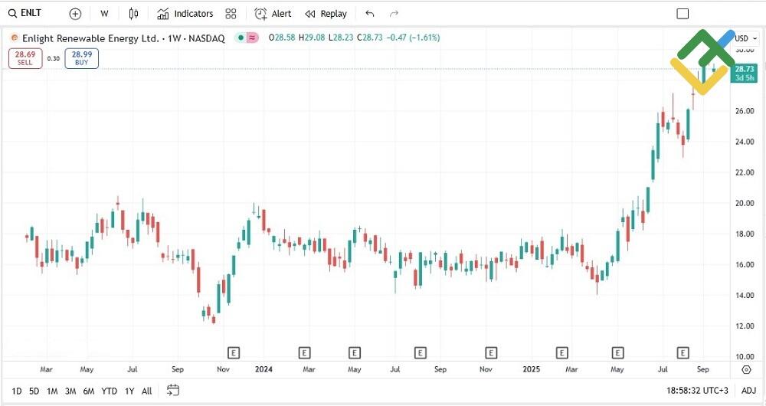Redo last chart action

pos(394,14)
